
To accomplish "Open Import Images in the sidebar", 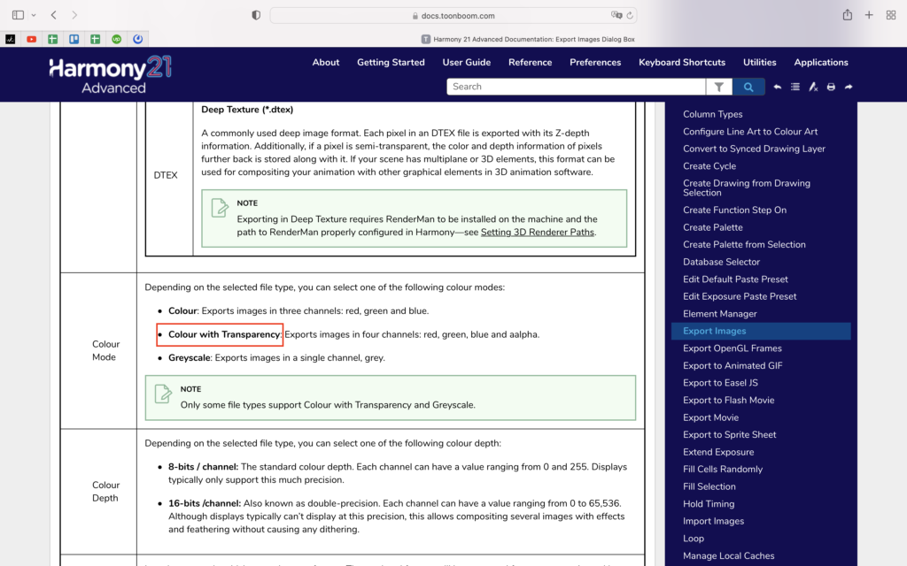I will point(713,522).
